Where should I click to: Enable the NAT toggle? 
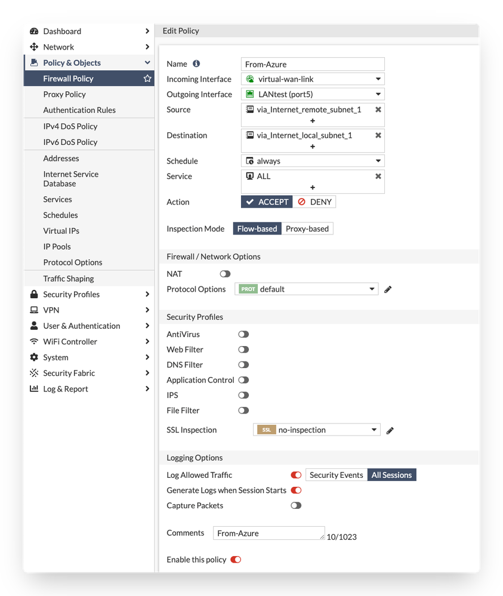225,274
